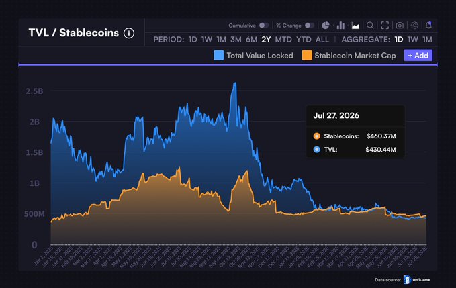Expand chart to fullscreen
This screenshot has height=288, width=456.
point(385,26)
